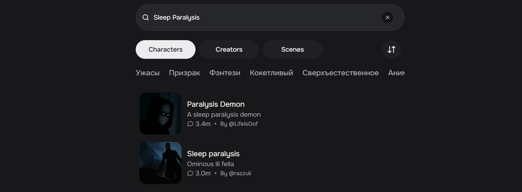Click the 3.4m chat count icon
The width and height of the screenshot is (522, 192).
pos(190,124)
